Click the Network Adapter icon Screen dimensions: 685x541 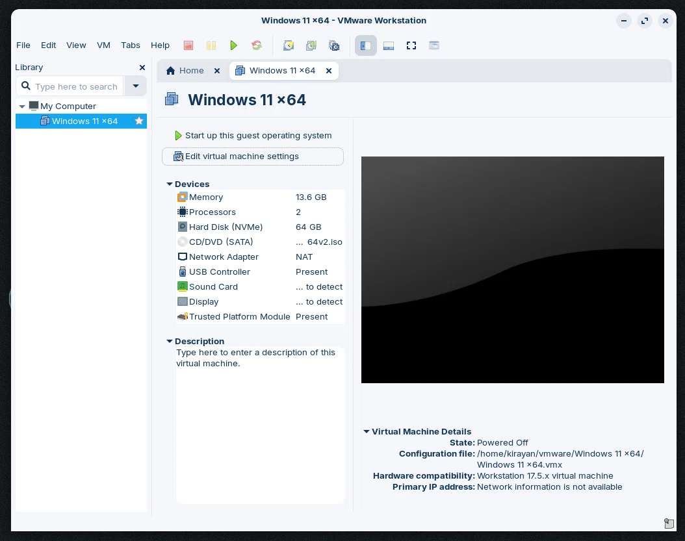(x=182, y=257)
